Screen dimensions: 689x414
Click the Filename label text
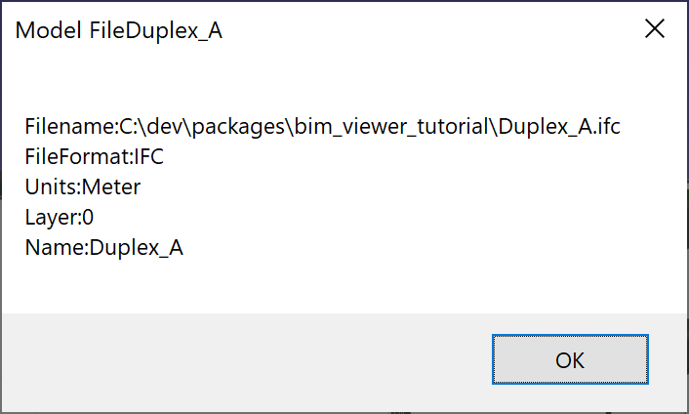coord(70,127)
